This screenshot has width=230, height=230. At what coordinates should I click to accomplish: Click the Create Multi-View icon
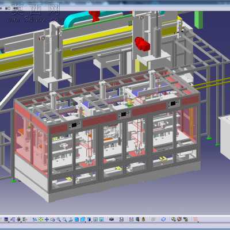(x=76, y=219)
